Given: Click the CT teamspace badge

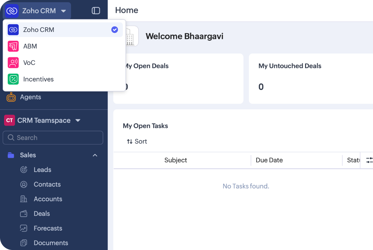Looking at the screenshot, I should click(x=9, y=120).
